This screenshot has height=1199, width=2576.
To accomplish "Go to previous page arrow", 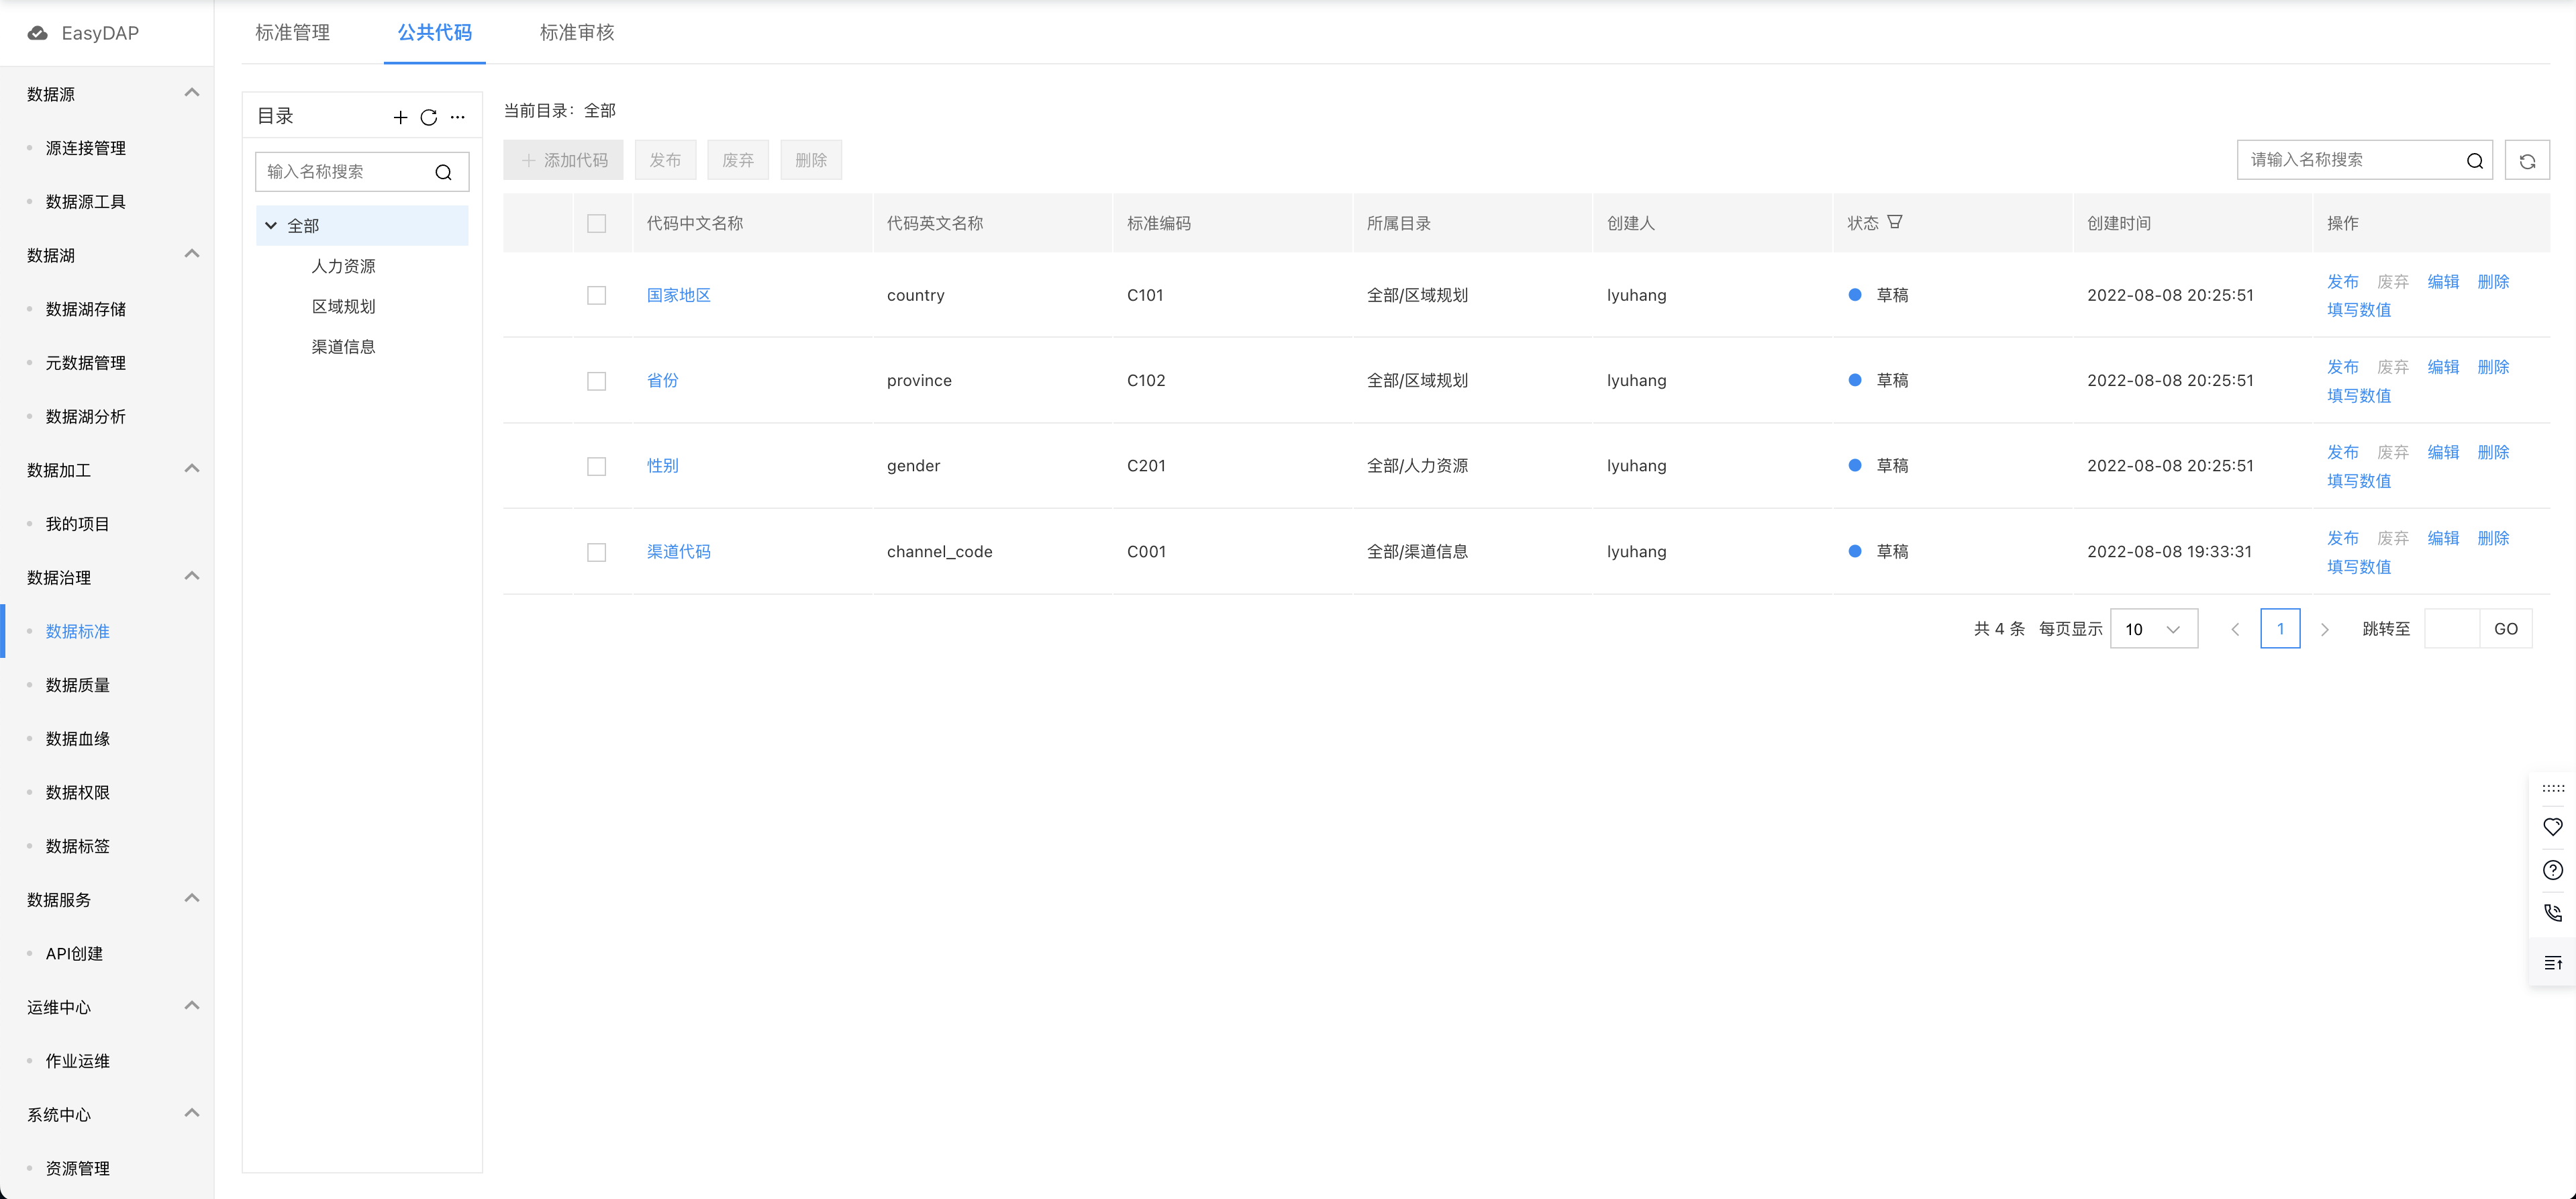I will pos(2235,630).
